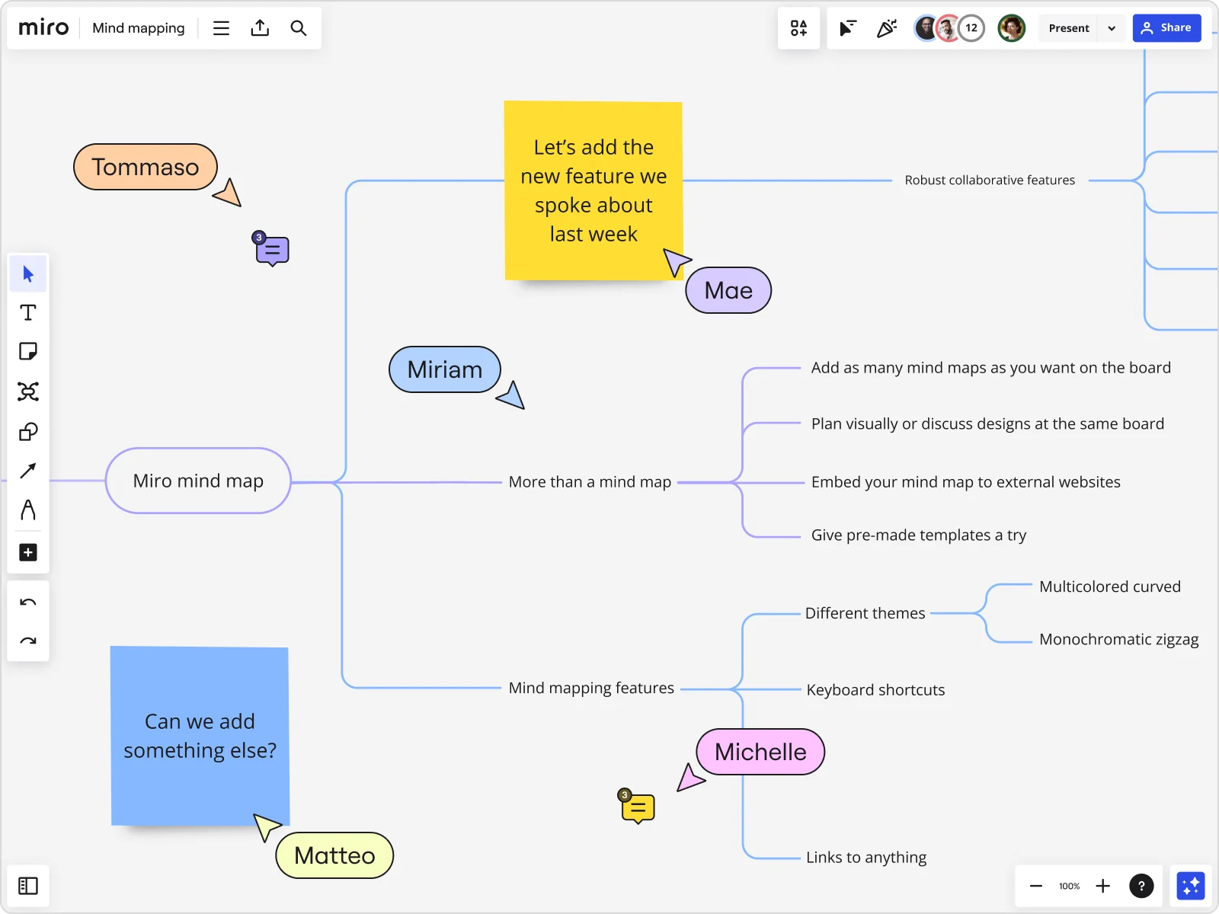Toggle reactions with the party popper icon

886,27
